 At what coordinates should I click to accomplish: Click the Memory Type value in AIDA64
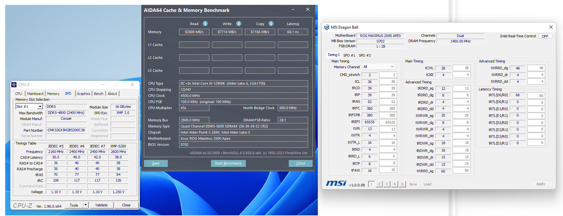tap(244, 126)
